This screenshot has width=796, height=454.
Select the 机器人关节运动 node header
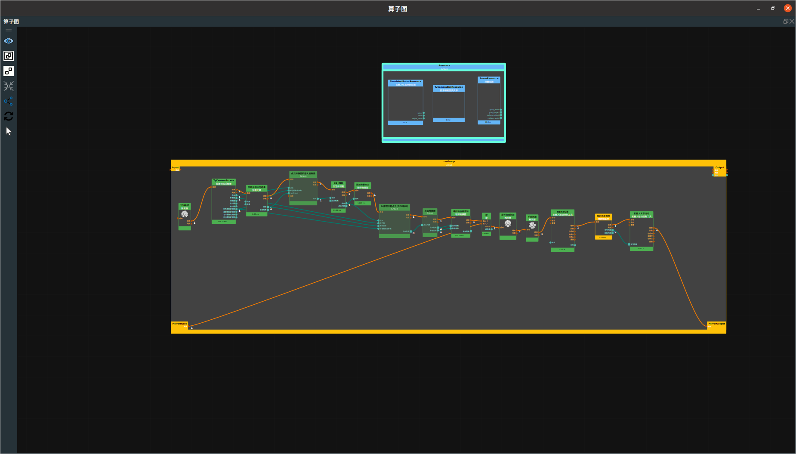[642, 215]
